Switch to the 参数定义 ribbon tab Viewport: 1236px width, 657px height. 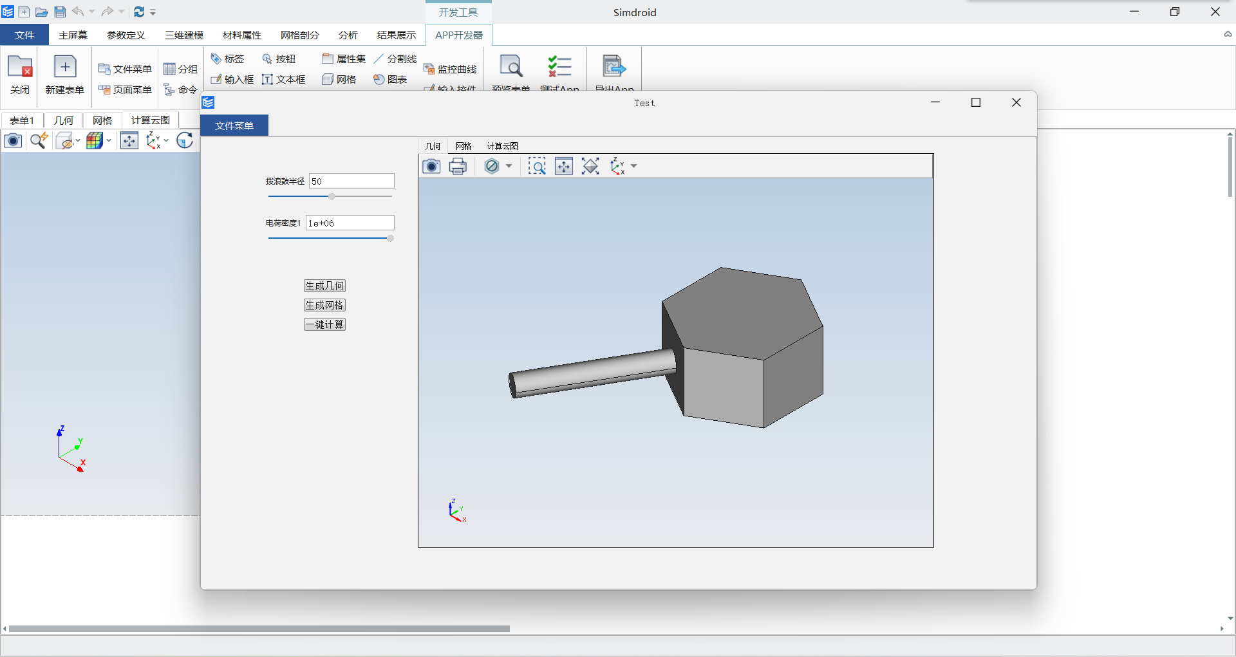click(x=126, y=35)
